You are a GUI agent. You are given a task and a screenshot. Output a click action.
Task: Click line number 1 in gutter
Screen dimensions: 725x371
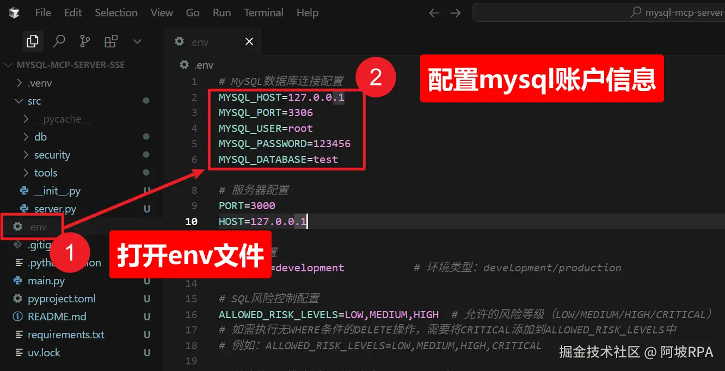click(195, 82)
